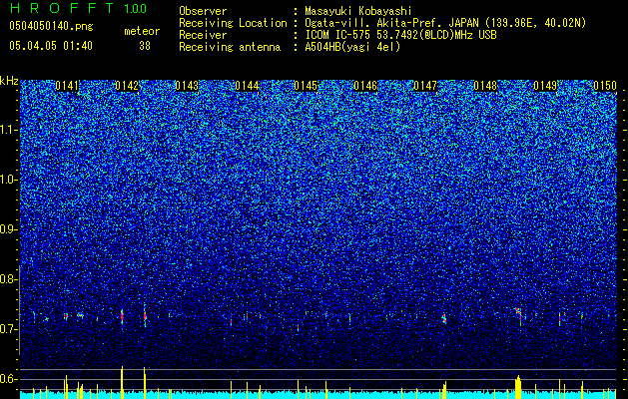Image resolution: width=628 pixels, height=399 pixels.
Task: Click the 0145 time marker
Action: click(x=306, y=86)
